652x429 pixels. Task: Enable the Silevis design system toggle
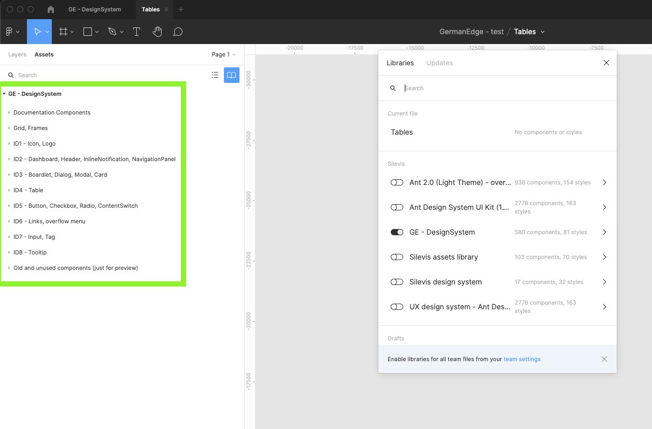(397, 282)
